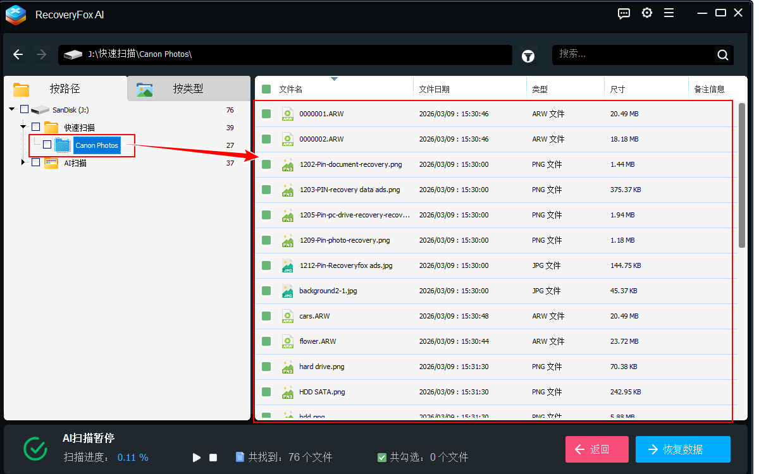The width and height of the screenshot is (759, 474).
Task: Resume scan with the play icon
Action: 197,457
